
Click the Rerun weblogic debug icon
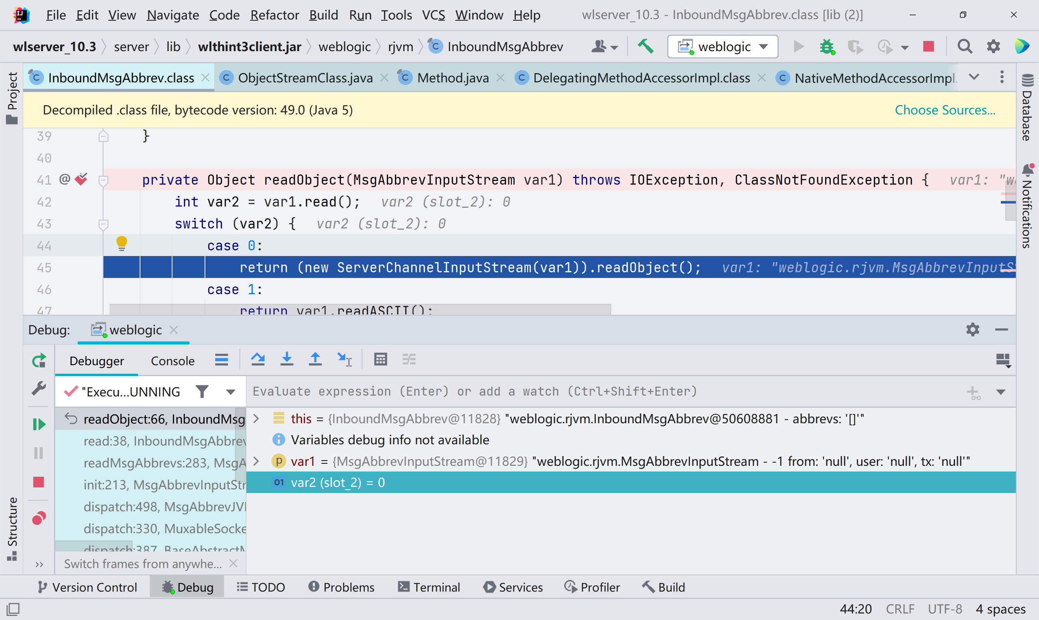tap(39, 361)
